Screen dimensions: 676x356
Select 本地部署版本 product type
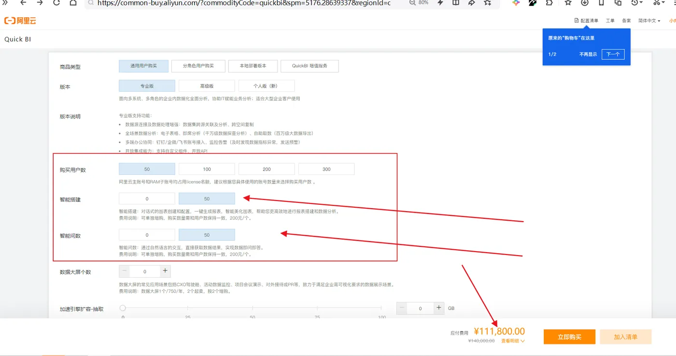point(253,66)
